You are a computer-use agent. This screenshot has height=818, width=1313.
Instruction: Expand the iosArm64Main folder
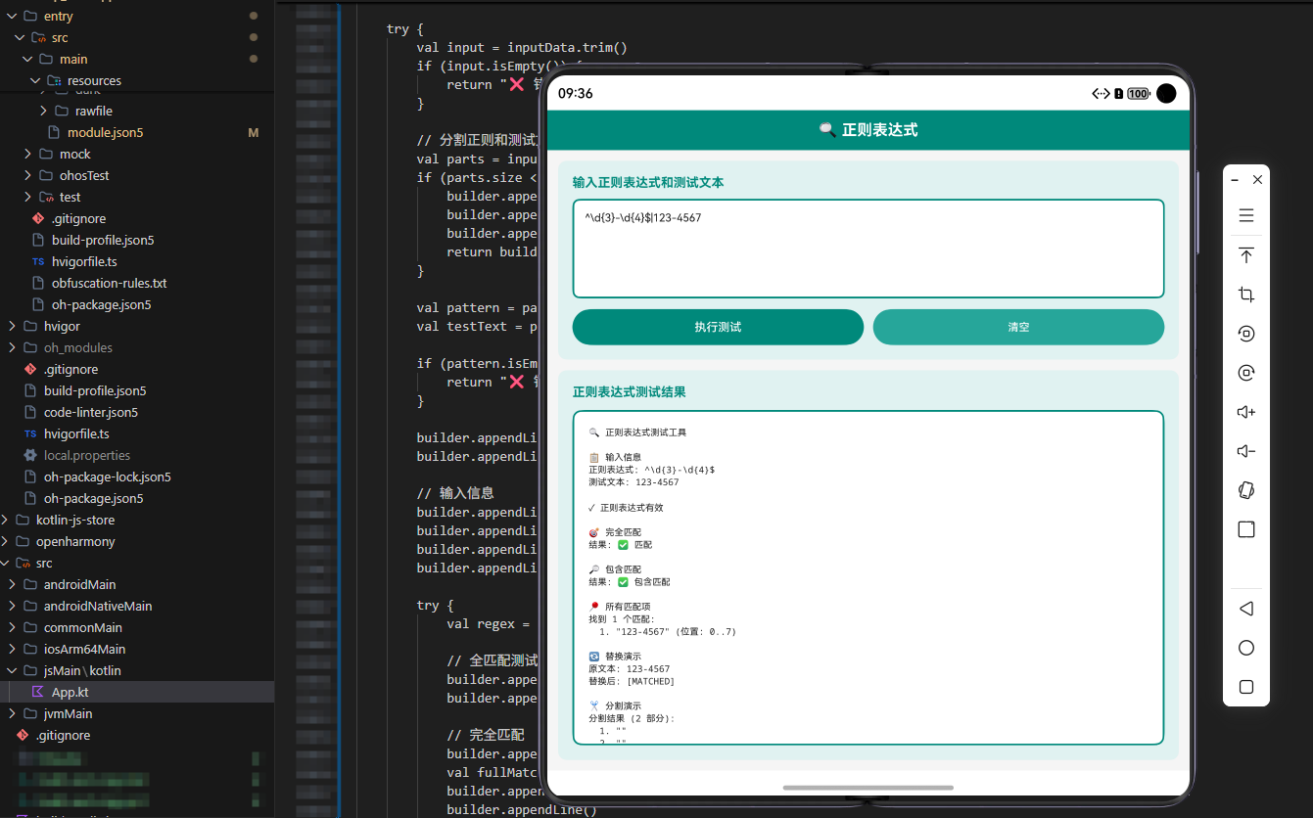pyautogui.click(x=12, y=649)
